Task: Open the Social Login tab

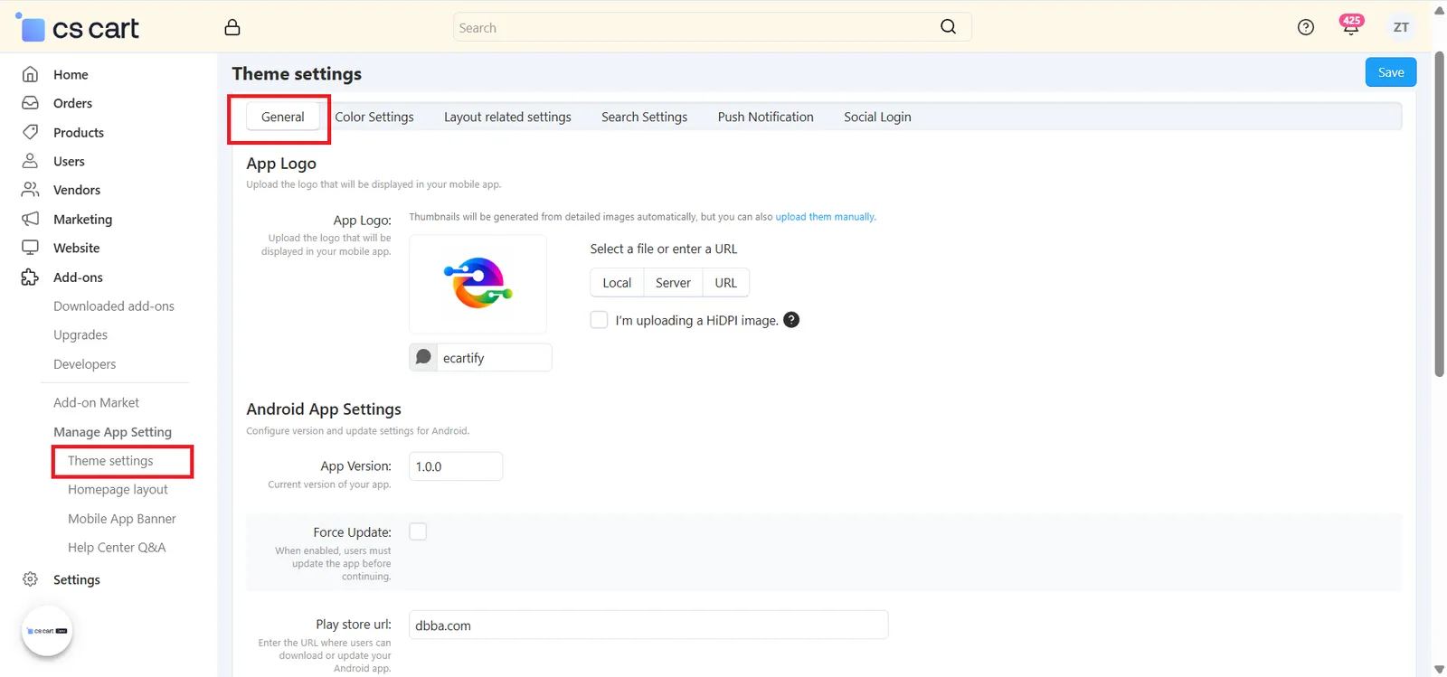Action: [x=877, y=117]
